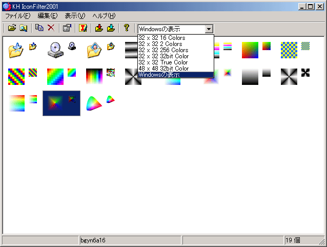
Task: Click the small yellow-blue checkerboard icon
Action: coord(305,46)
